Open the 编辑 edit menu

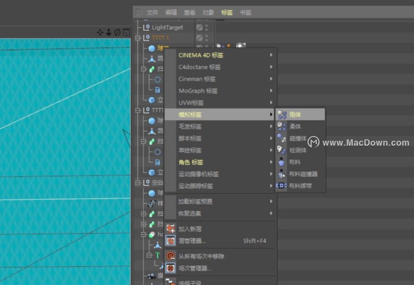click(171, 13)
